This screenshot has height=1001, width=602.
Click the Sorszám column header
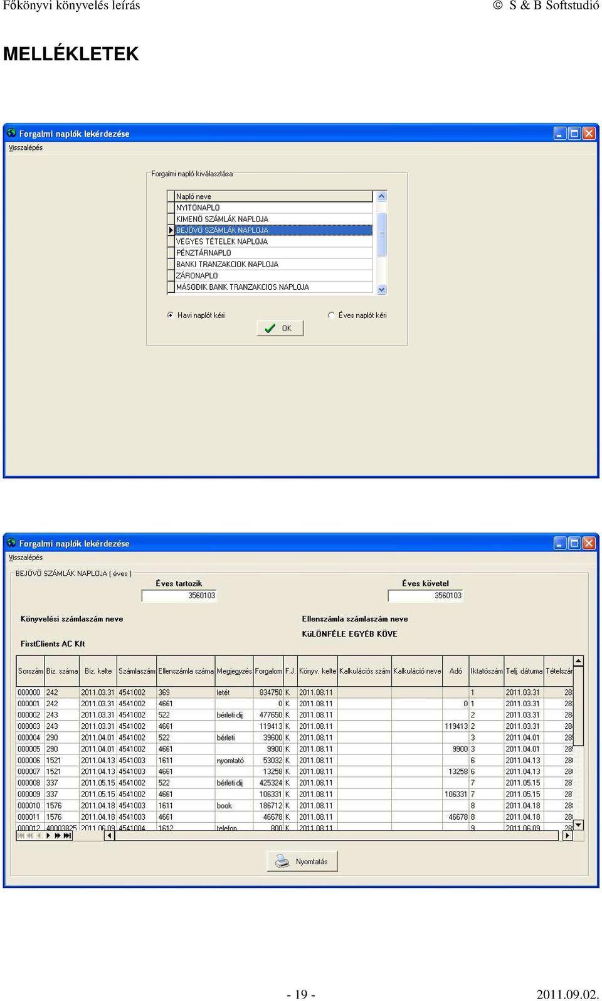[31, 670]
